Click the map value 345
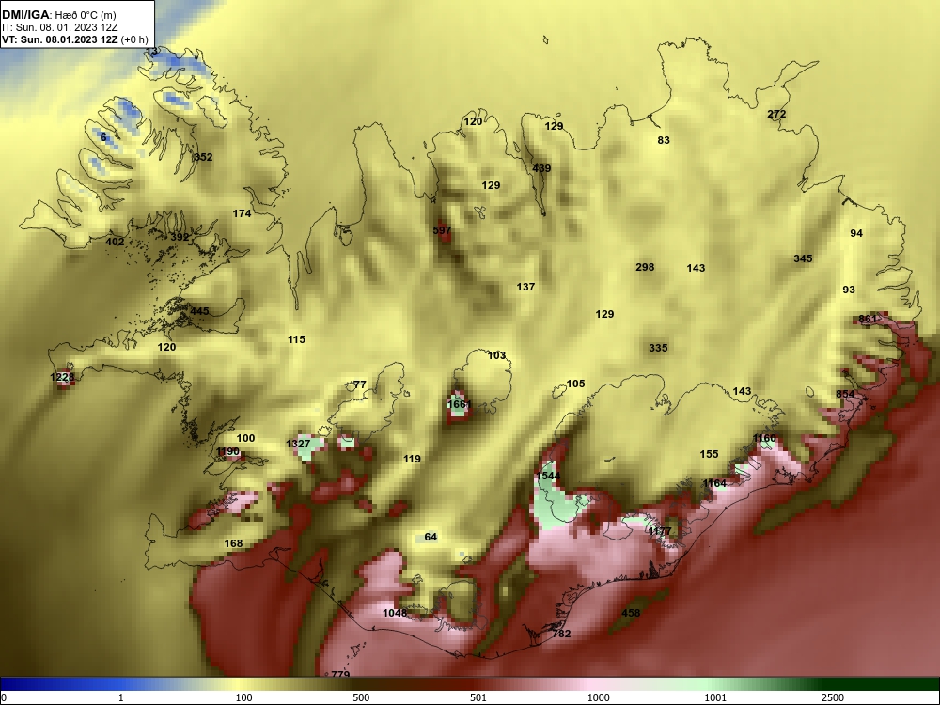Screen dimensions: 940x705 [804, 258]
